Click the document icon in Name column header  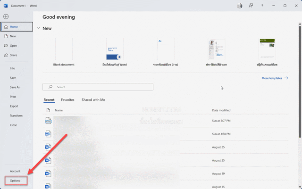tap(48, 110)
